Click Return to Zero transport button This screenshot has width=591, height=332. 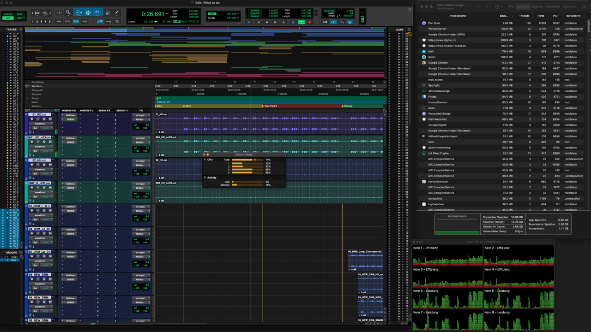point(258,22)
